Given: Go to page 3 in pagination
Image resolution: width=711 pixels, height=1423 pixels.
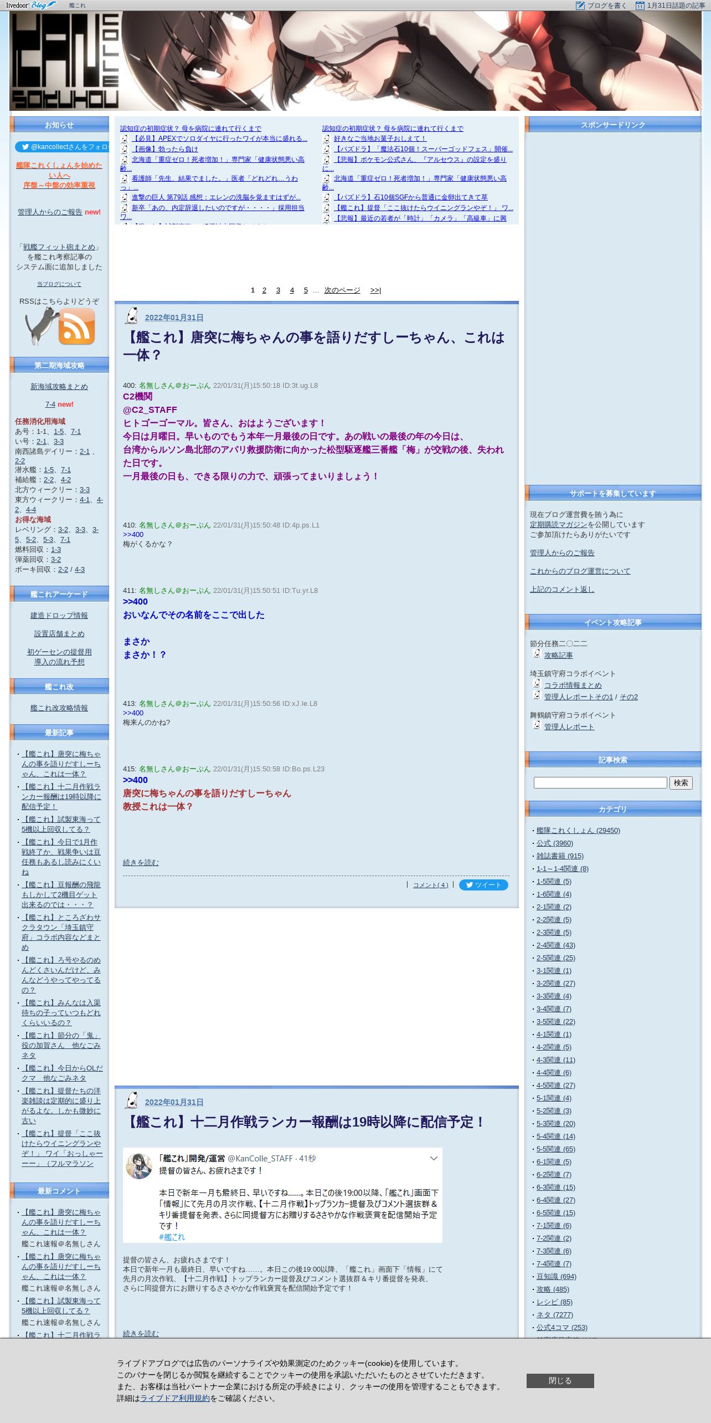Looking at the screenshot, I should 278,290.
